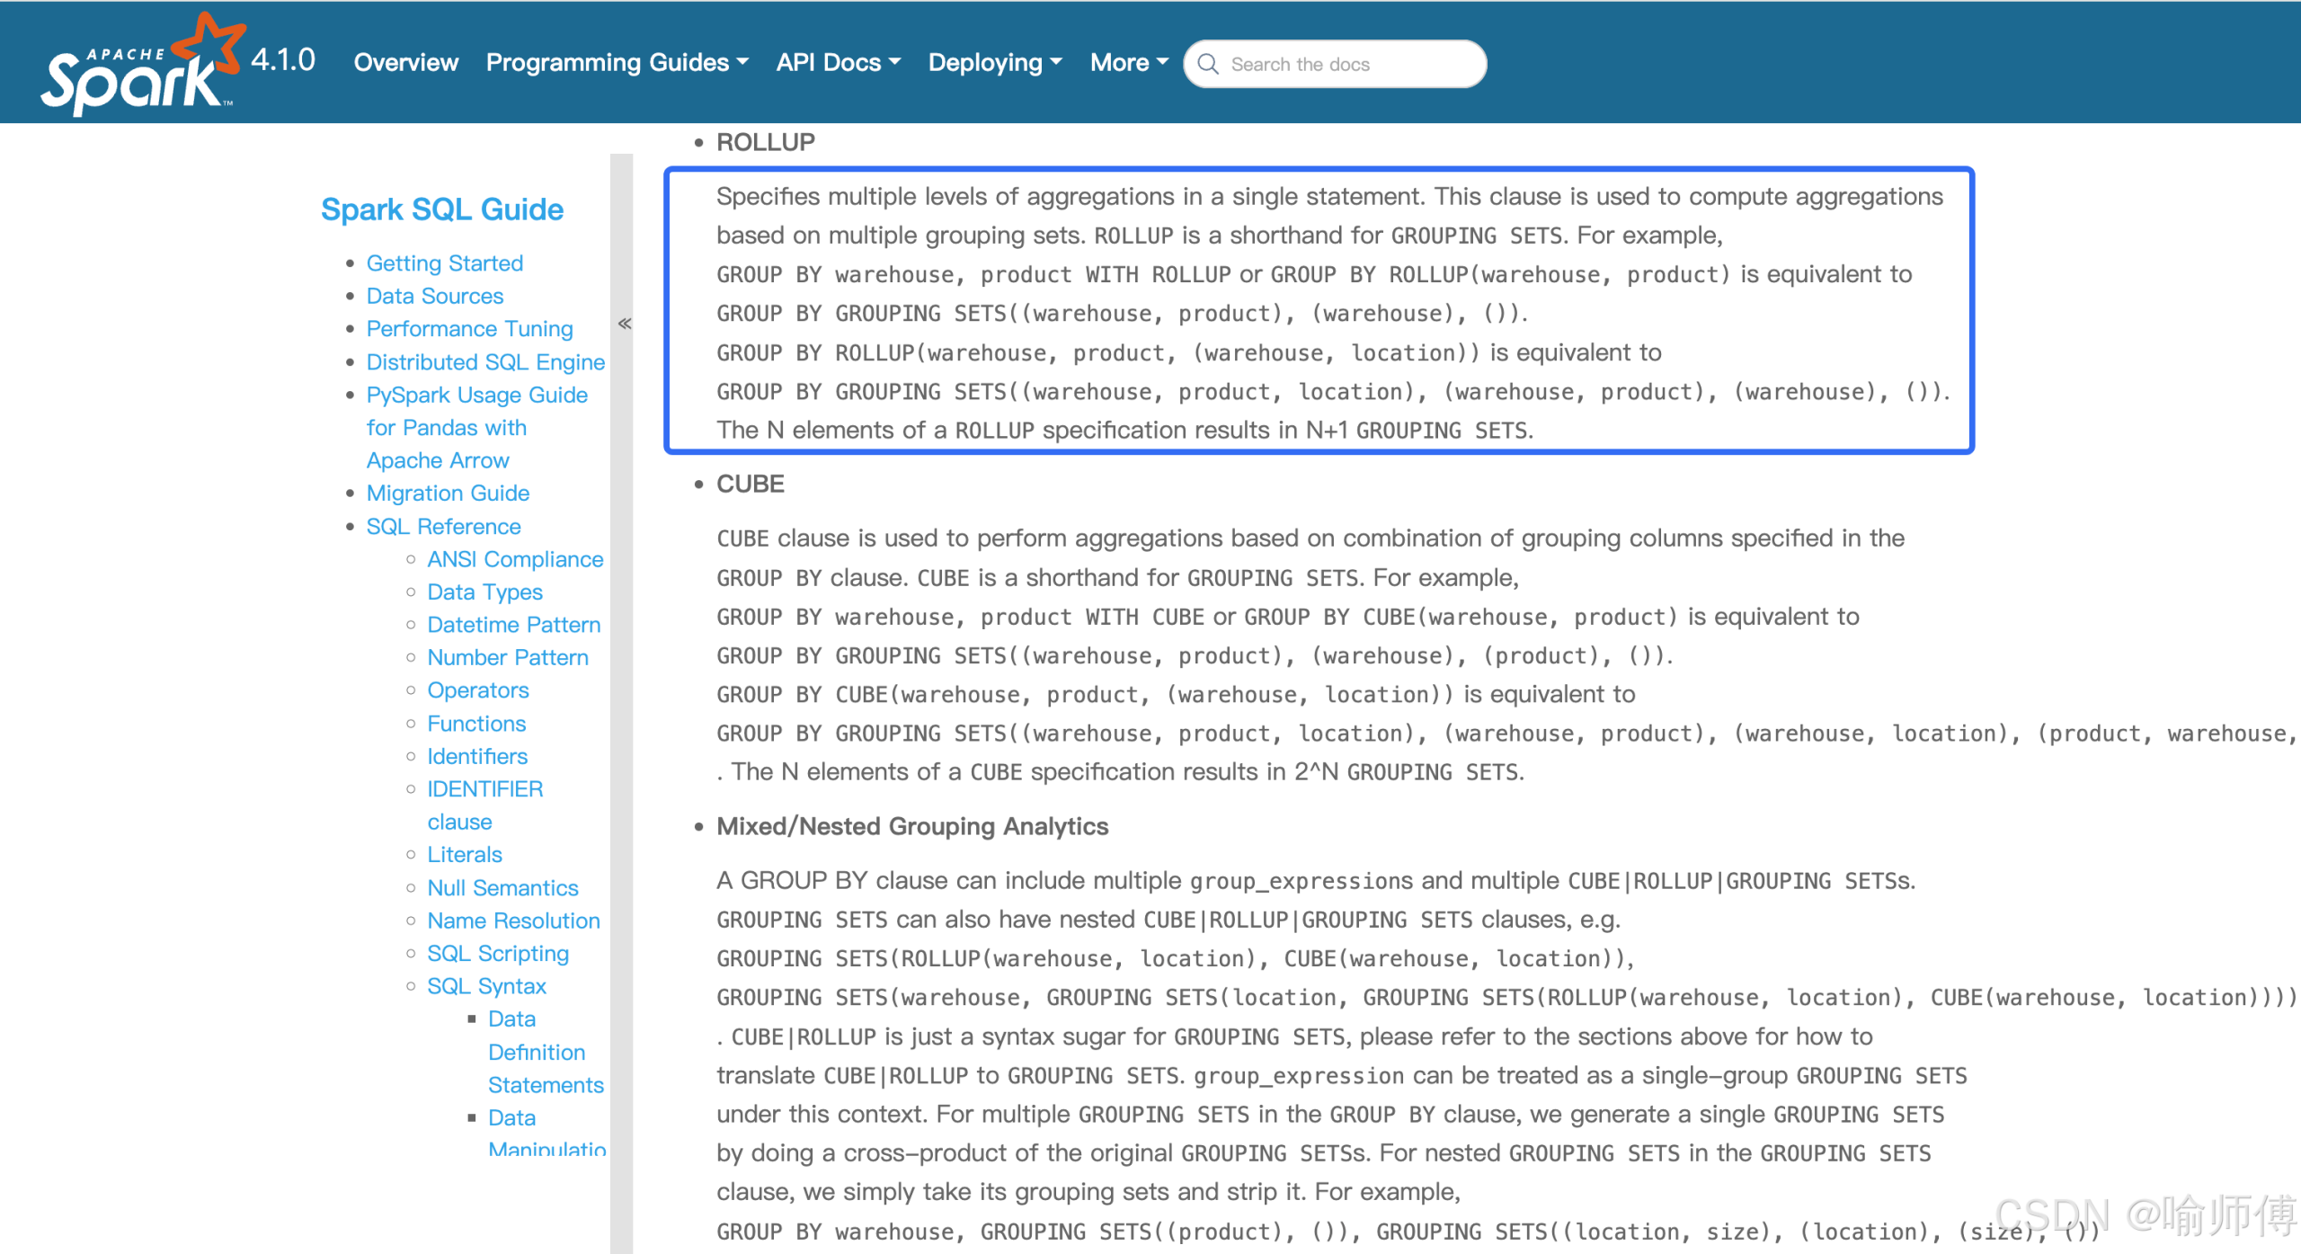Open the Spark SQL Guide heading link
The image size is (2301, 1254).
pos(442,209)
